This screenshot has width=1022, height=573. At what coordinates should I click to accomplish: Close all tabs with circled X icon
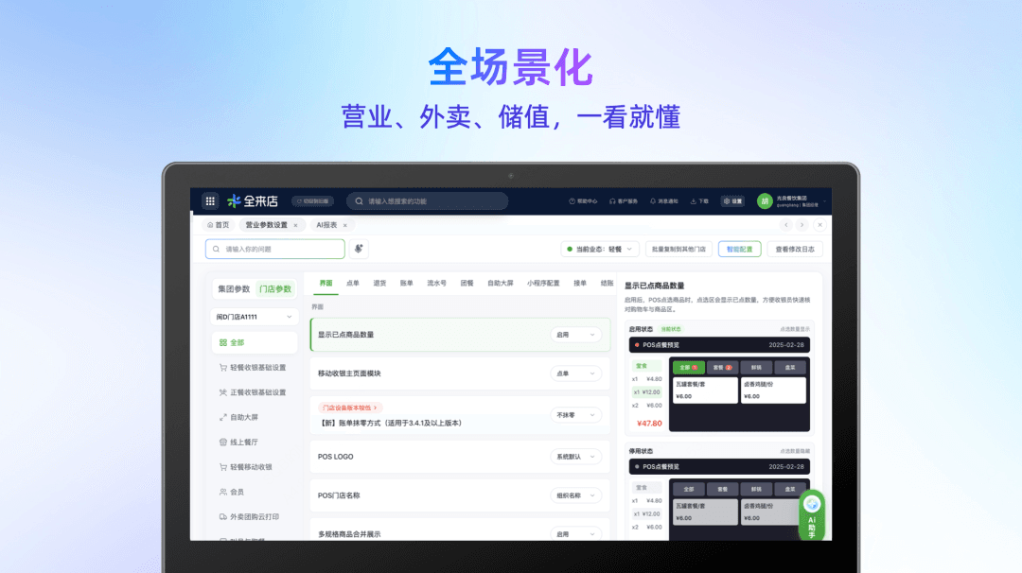819,225
